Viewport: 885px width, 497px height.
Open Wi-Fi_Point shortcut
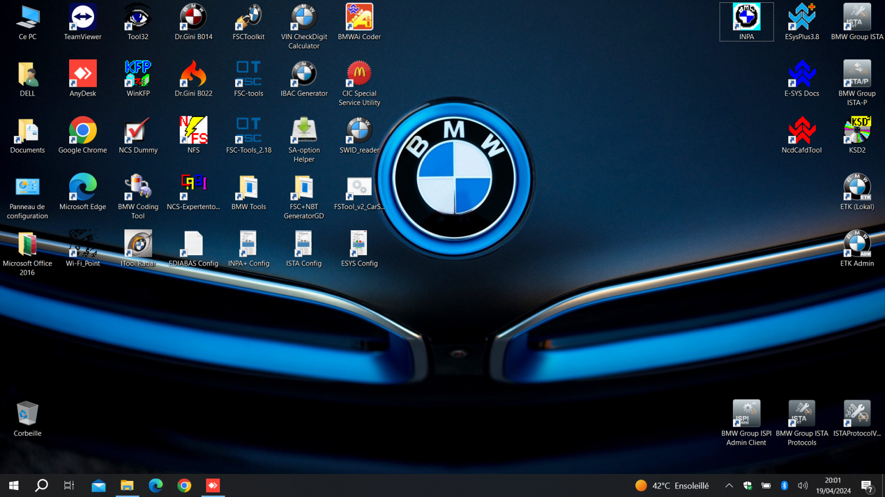coord(82,248)
